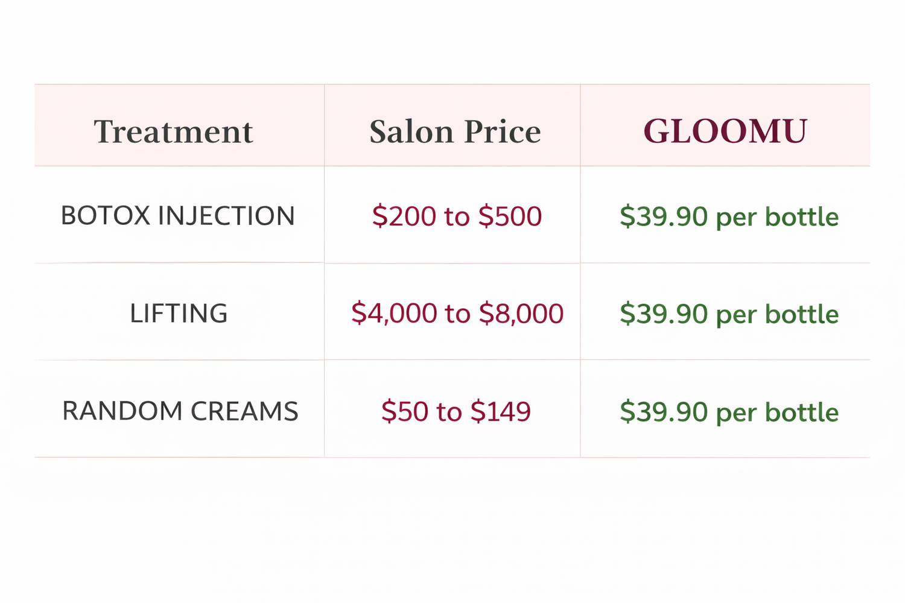This screenshot has width=905, height=603.
Task: Click the word "to" in the Random Creams salon price
Action: 449,412
